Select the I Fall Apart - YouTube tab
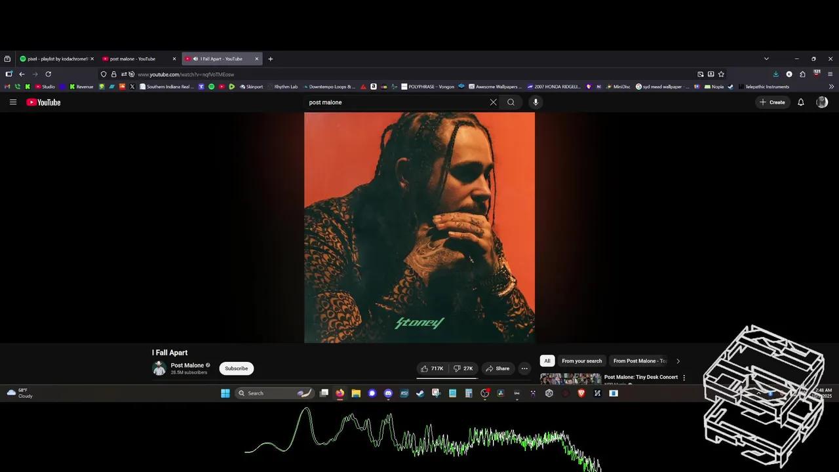This screenshot has width=839, height=472. [x=222, y=59]
